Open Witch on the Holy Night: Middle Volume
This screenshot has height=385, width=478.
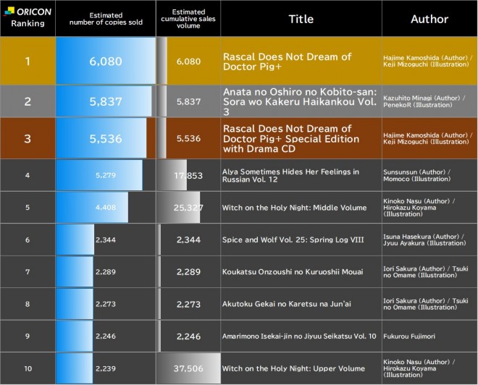pos(294,208)
